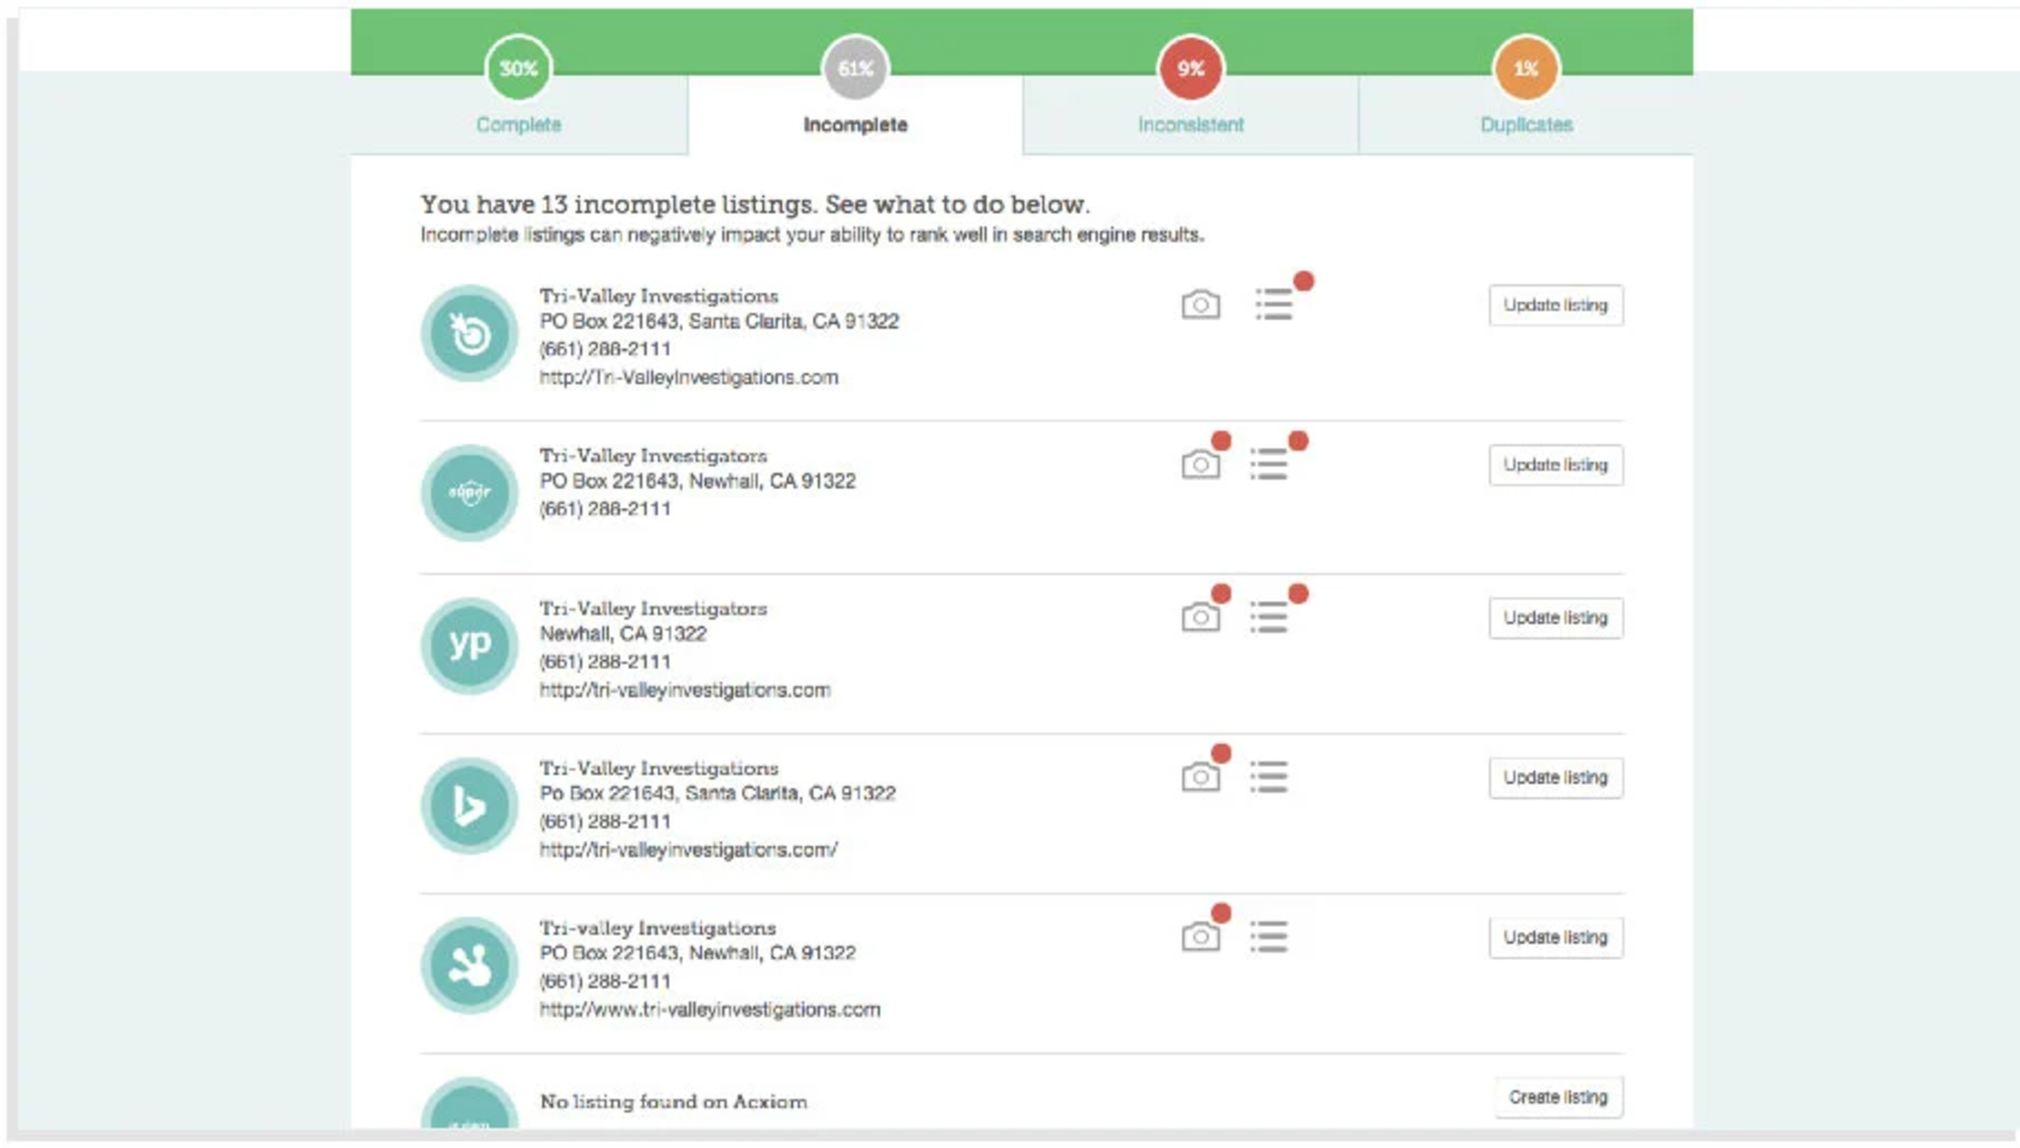Screen dimensions: 2020x1148
Task: Click camera icon on Superpages listing row
Action: click(1200, 465)
